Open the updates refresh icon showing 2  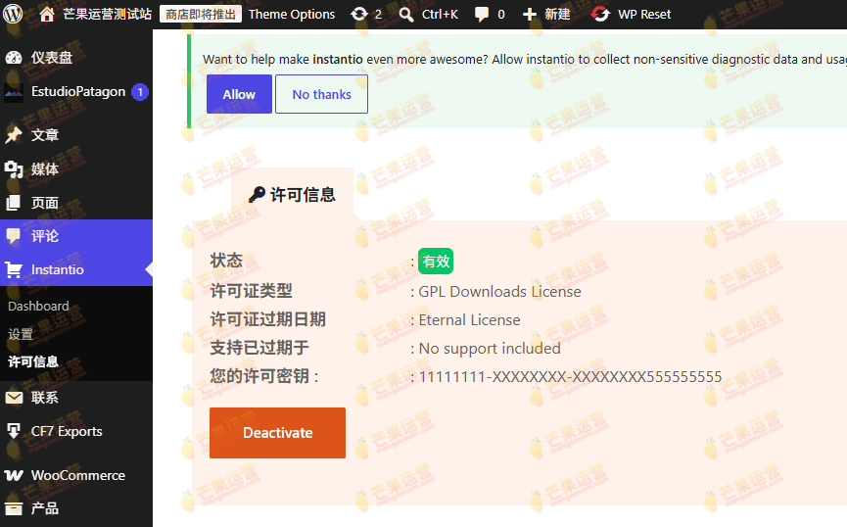pos(358,14)
